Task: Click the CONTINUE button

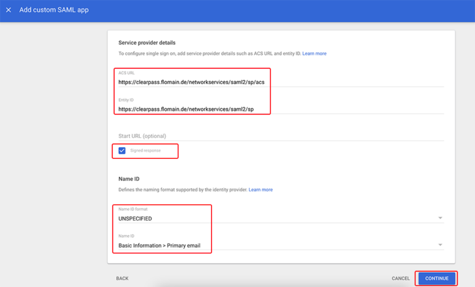Action: [437, 278]
